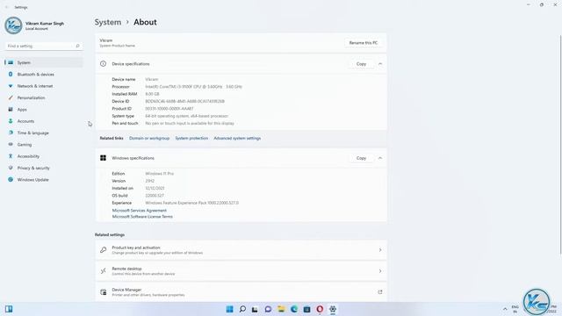Open the Start menu from taskbar
This screenshot has width=562, height=316.
point(229,309)
